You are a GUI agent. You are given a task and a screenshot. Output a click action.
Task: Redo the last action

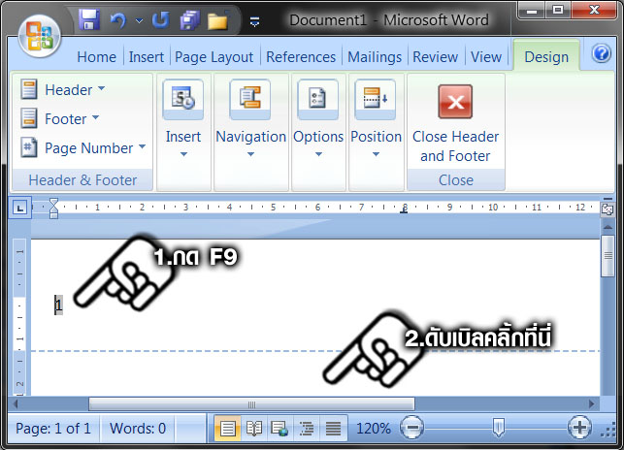pyautogui.click(x=161, y=19)
